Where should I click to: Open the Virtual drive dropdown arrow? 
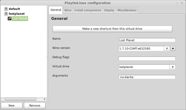(173, 67)
